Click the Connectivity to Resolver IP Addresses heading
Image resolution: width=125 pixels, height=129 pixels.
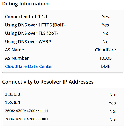48,82
